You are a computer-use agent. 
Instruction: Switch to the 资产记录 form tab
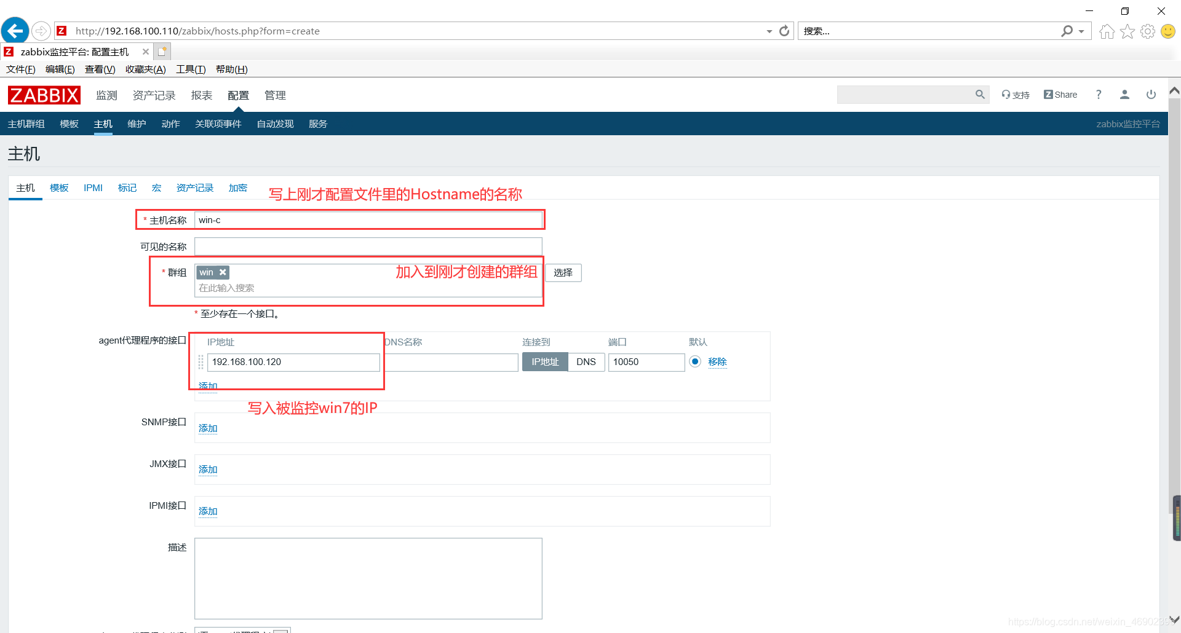[195, 188]
